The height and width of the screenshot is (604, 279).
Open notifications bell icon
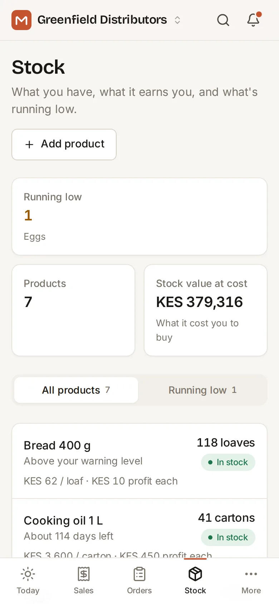(254, 20)
